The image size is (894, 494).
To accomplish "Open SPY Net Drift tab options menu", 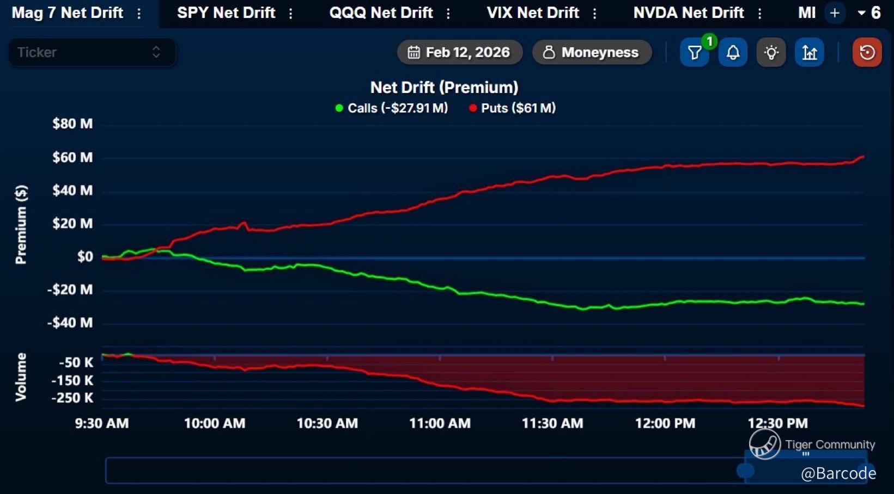I will coord(291,13).
